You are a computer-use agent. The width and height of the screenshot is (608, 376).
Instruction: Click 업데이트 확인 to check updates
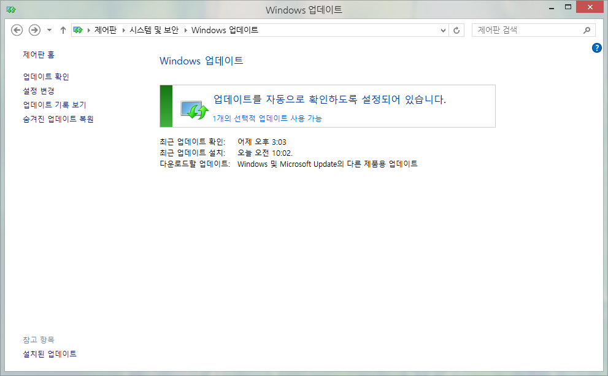[46, 77]
